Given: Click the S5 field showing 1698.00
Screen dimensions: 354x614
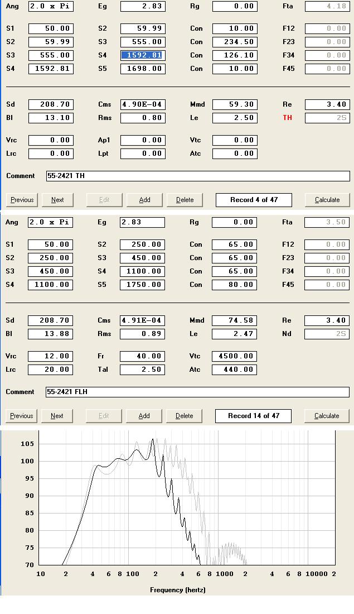Looking at the screenshot, I should point(143,69).
